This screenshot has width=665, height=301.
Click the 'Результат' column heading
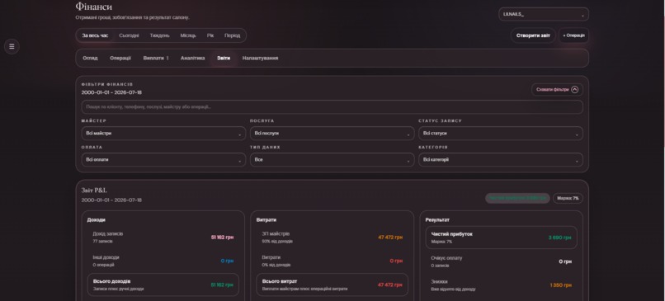click(x=437, y=220)
